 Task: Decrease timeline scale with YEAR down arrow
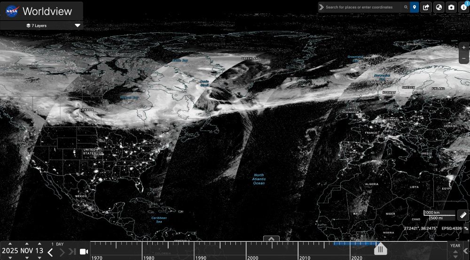coord(455,257)
